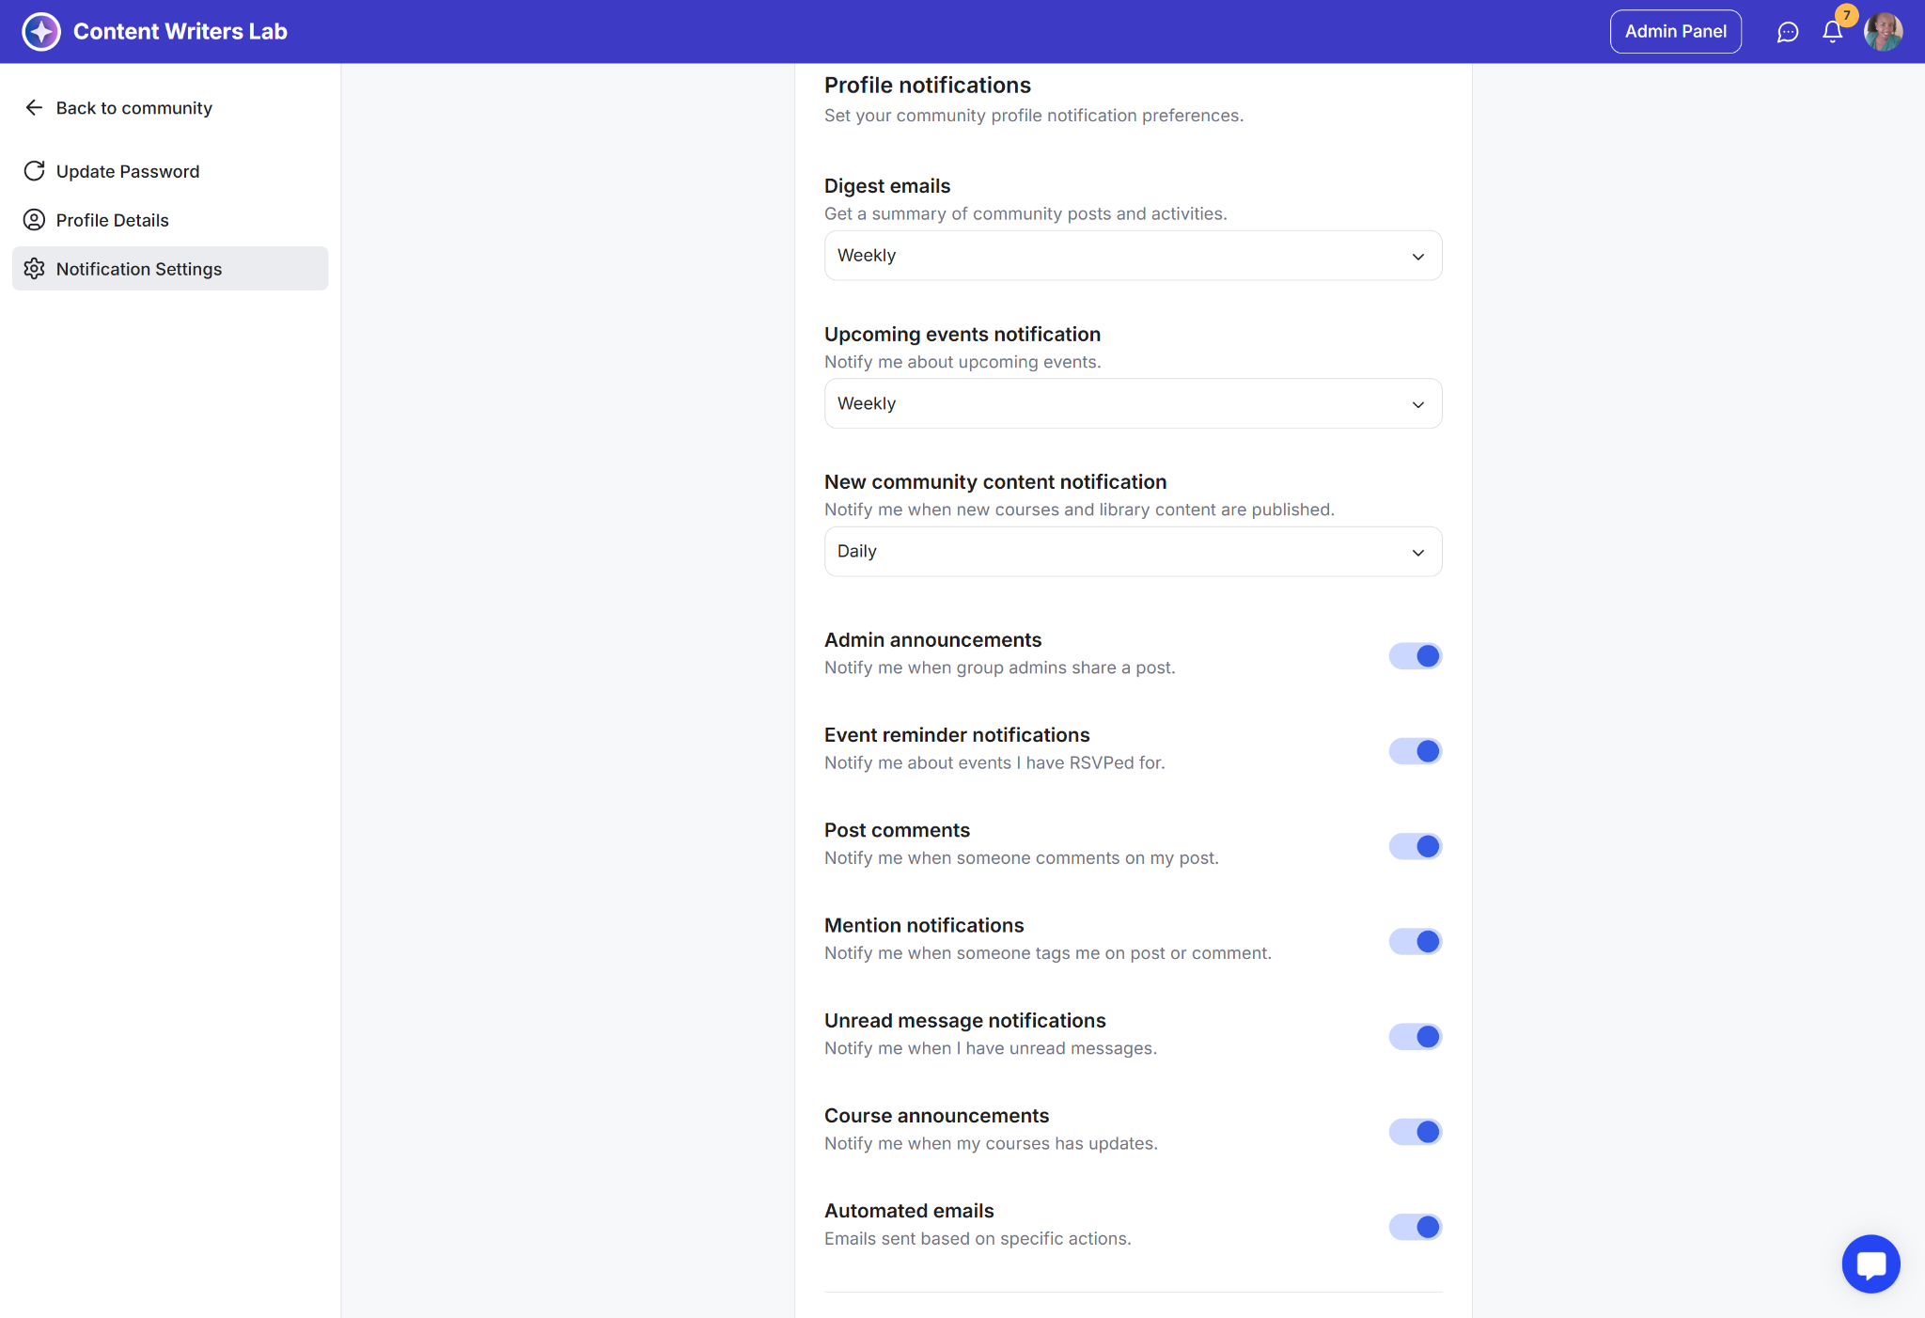The height and width of the screenshot is (1318, 1925).
Task: Open the messages chat bubble icon in header
Action: pos(1787,32)
